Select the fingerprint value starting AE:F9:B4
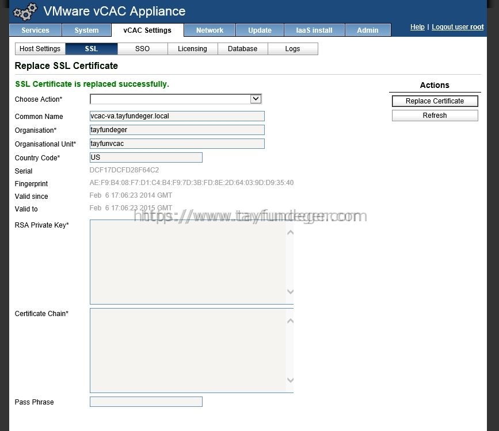The height and width of the screenshot is (431, 499). pyautogui.click(x=192, y=183)
